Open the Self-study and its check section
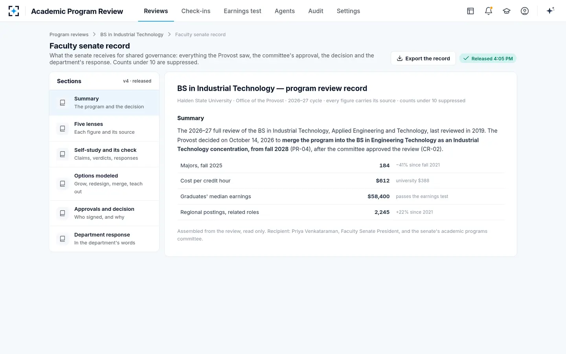Viewport: 566px width, 354px height. (104, 154)
